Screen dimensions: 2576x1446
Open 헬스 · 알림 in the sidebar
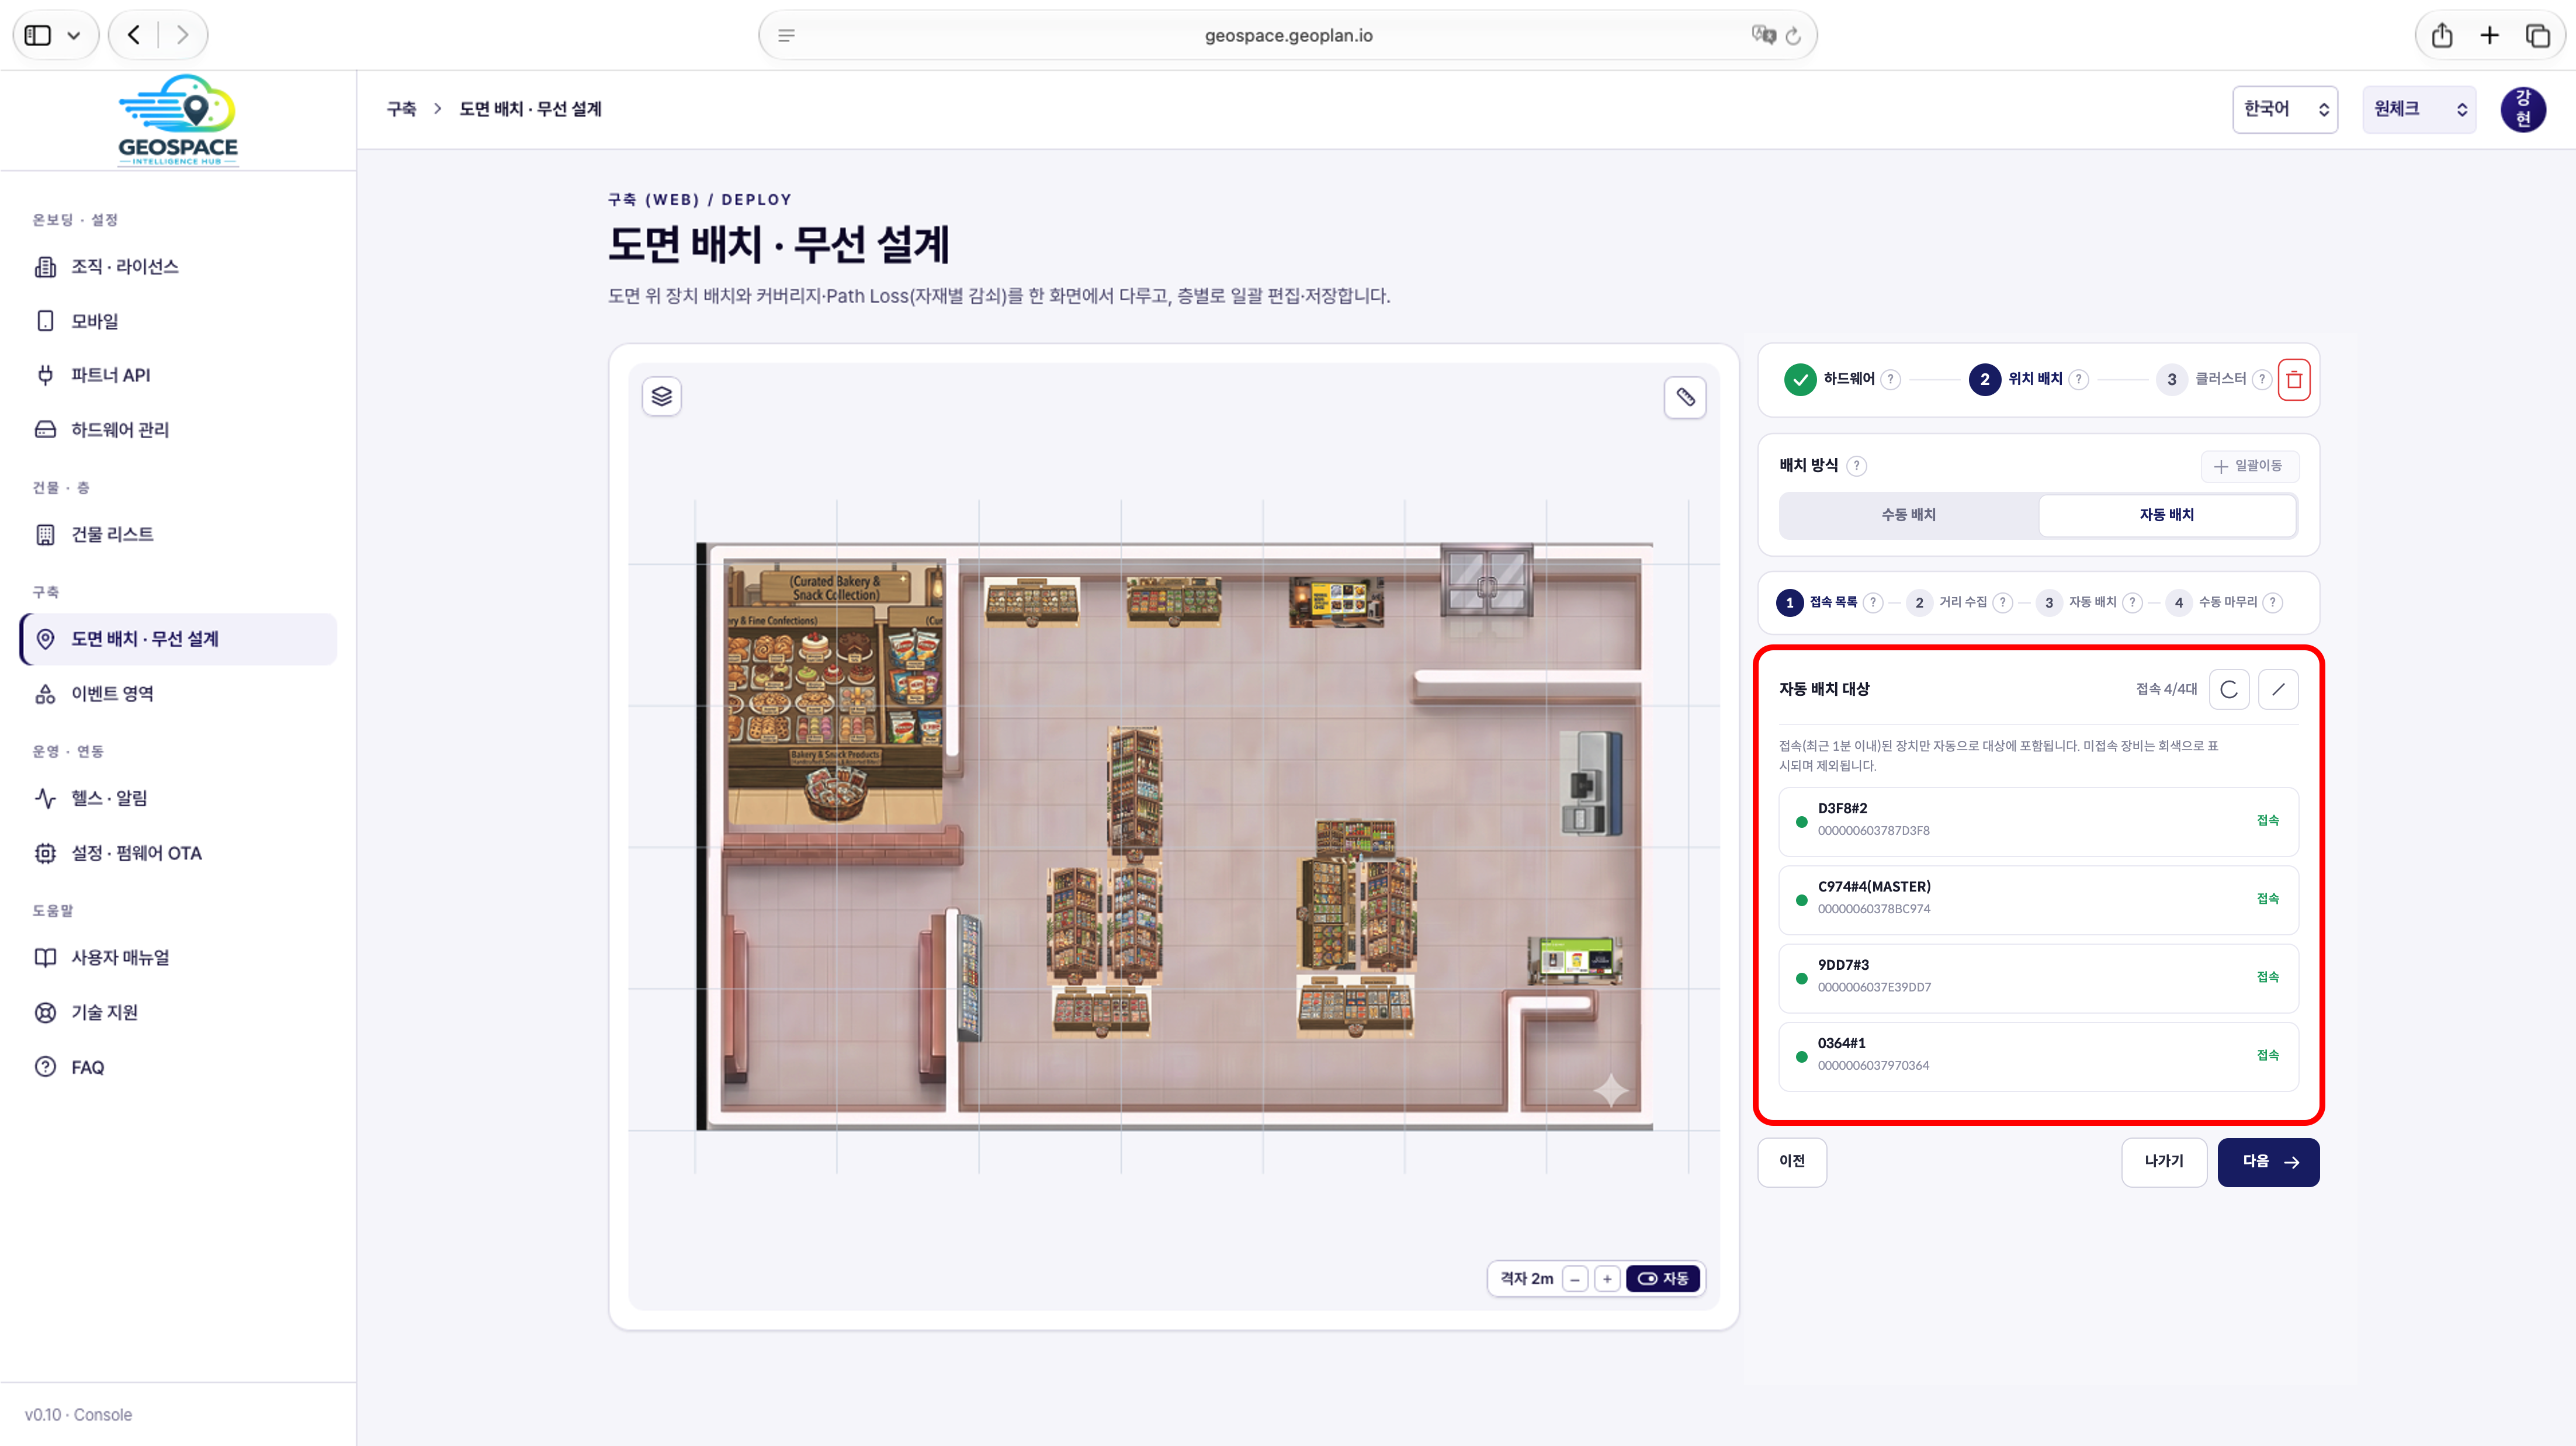tap(178, 798)
